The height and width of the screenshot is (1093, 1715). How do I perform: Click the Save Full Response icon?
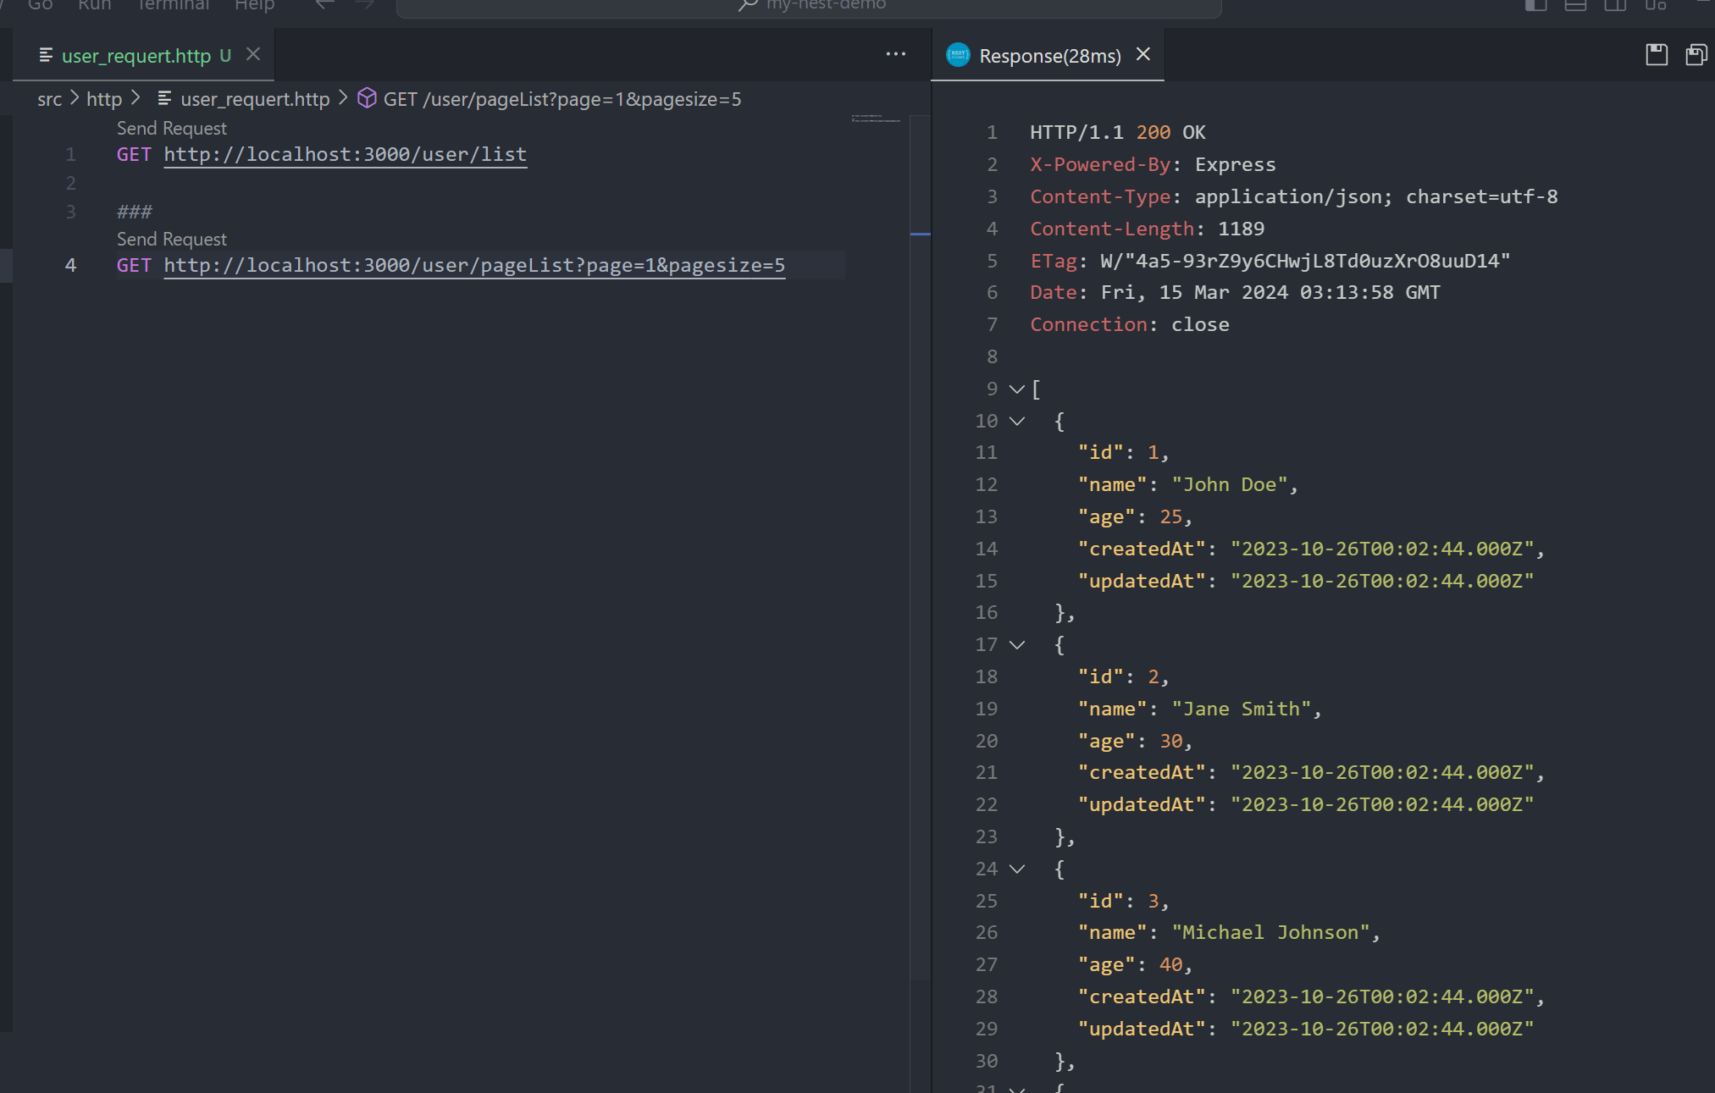(x=1657, y=56)
